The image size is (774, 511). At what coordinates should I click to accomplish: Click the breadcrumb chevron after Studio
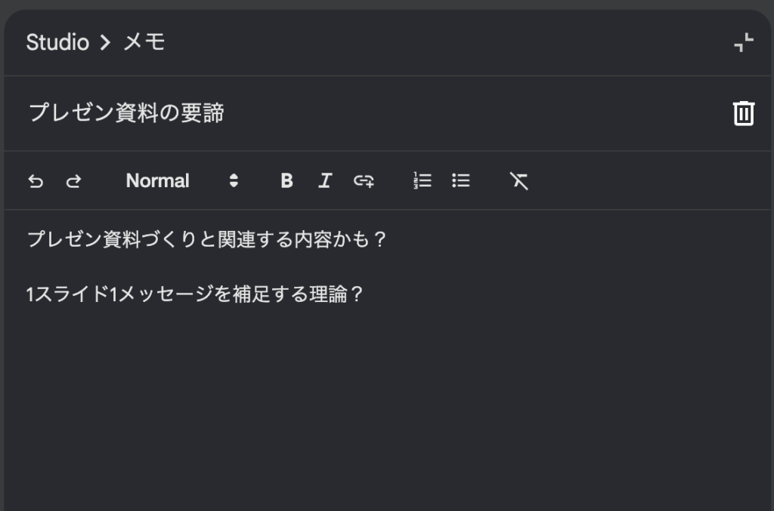pos(105,42)
